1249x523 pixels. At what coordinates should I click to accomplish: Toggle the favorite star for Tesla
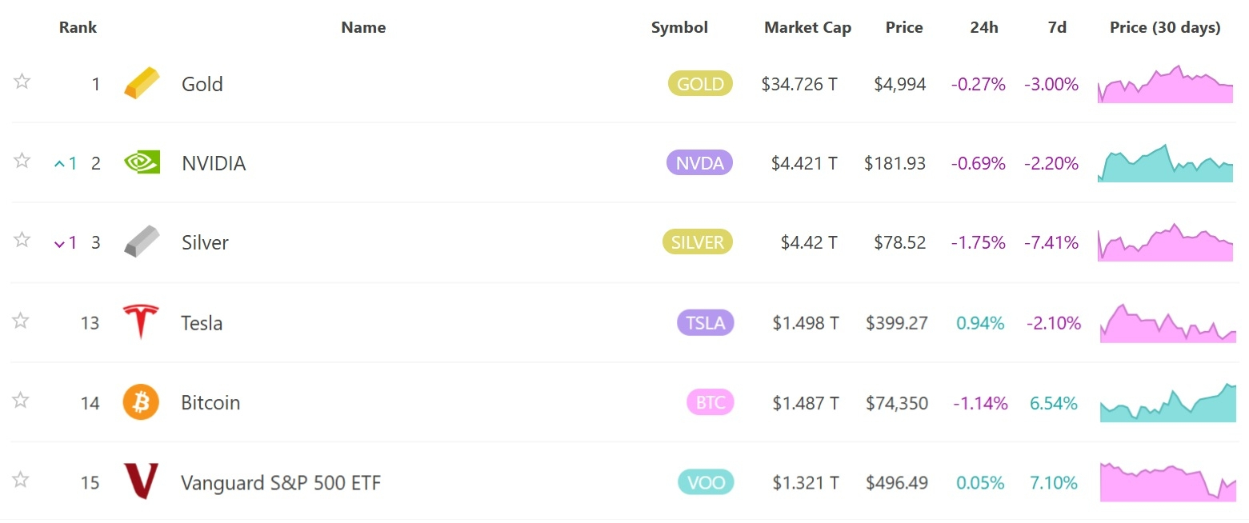pyautogui.click(x=22, y=321)
